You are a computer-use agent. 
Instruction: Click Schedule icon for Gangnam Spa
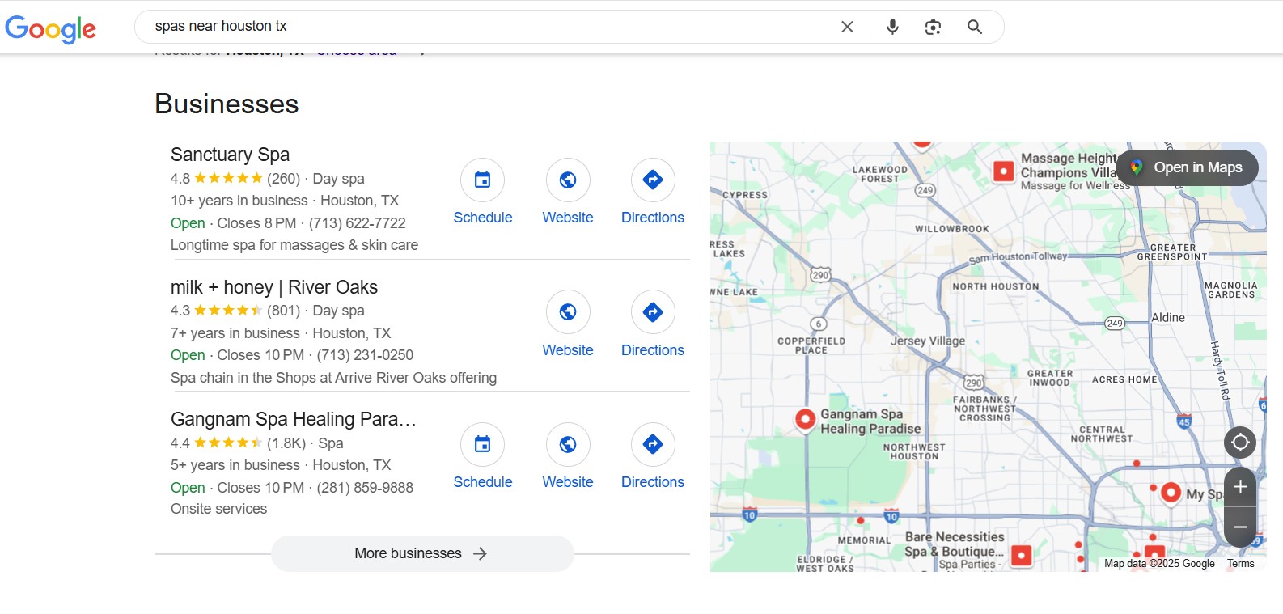(482, 444)
